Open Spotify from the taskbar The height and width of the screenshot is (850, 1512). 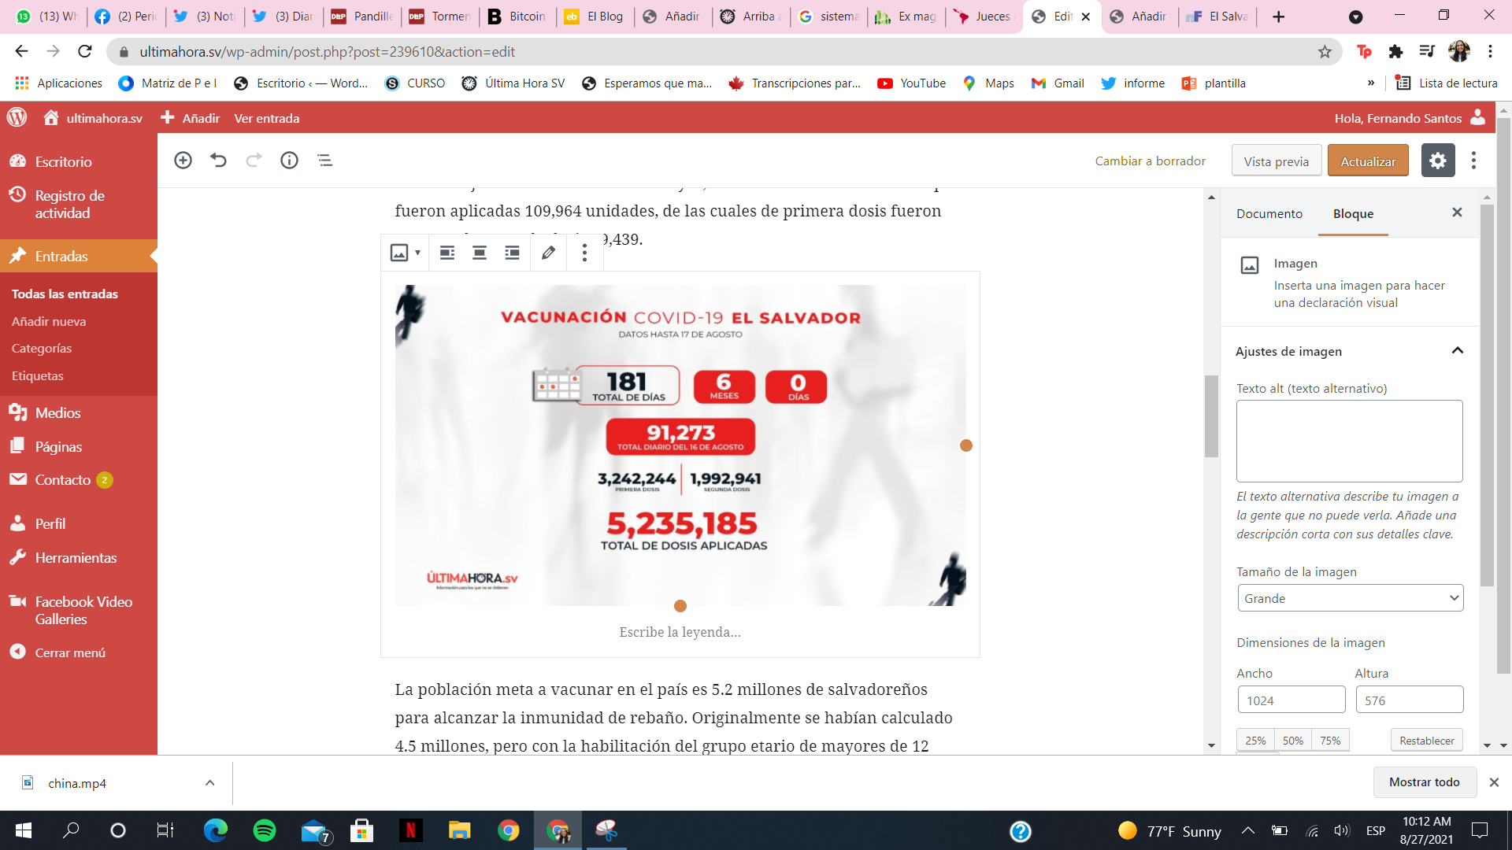pyautogui.click(x=265, y=830)
